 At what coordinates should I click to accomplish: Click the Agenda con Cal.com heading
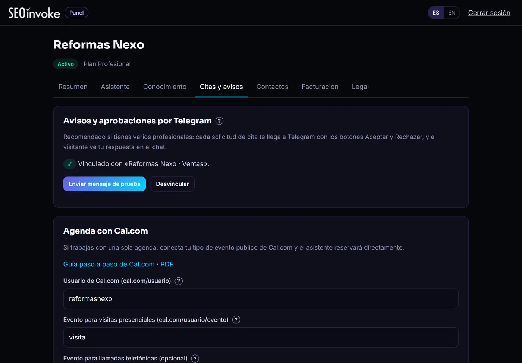[106, 231]
